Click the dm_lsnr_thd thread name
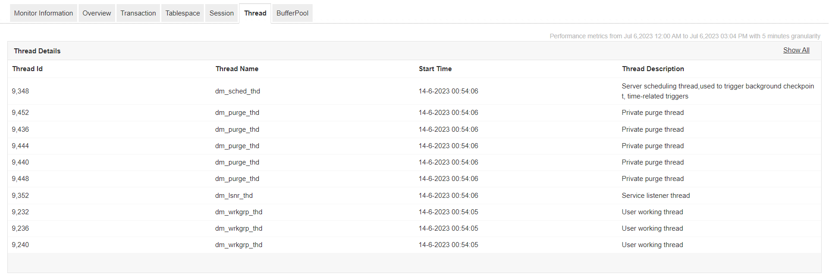Screen dimensions: 830x279 (x=234, y=196)
